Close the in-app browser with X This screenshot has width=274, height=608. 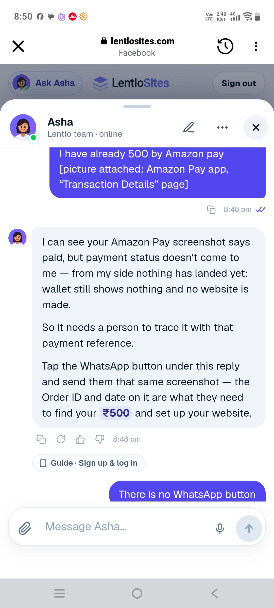[x=18, y=46]
